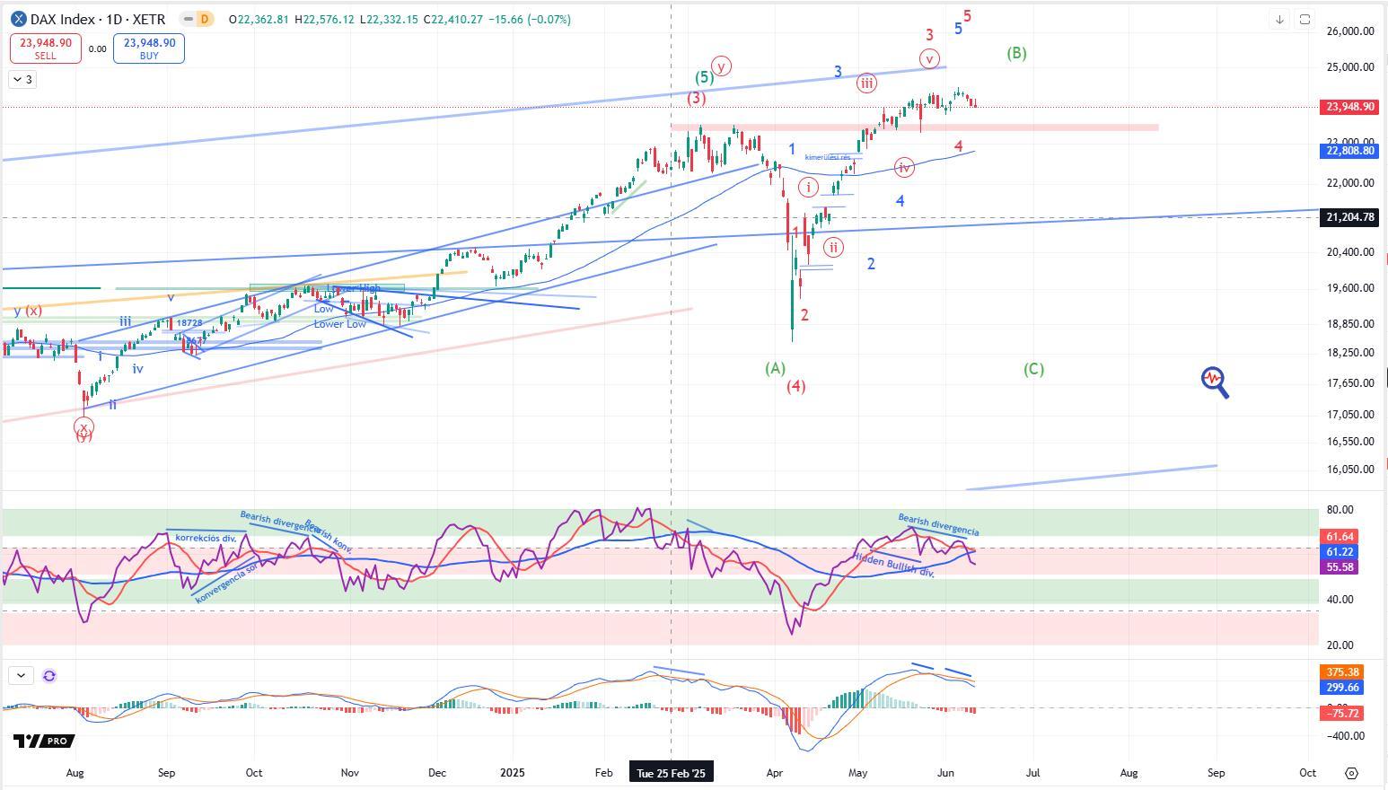
Task: Click the −15.66 (−0.07%) change value
Action: click(530, 19)
